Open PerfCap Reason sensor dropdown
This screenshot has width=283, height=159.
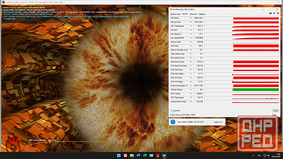(x=190, y=90)
